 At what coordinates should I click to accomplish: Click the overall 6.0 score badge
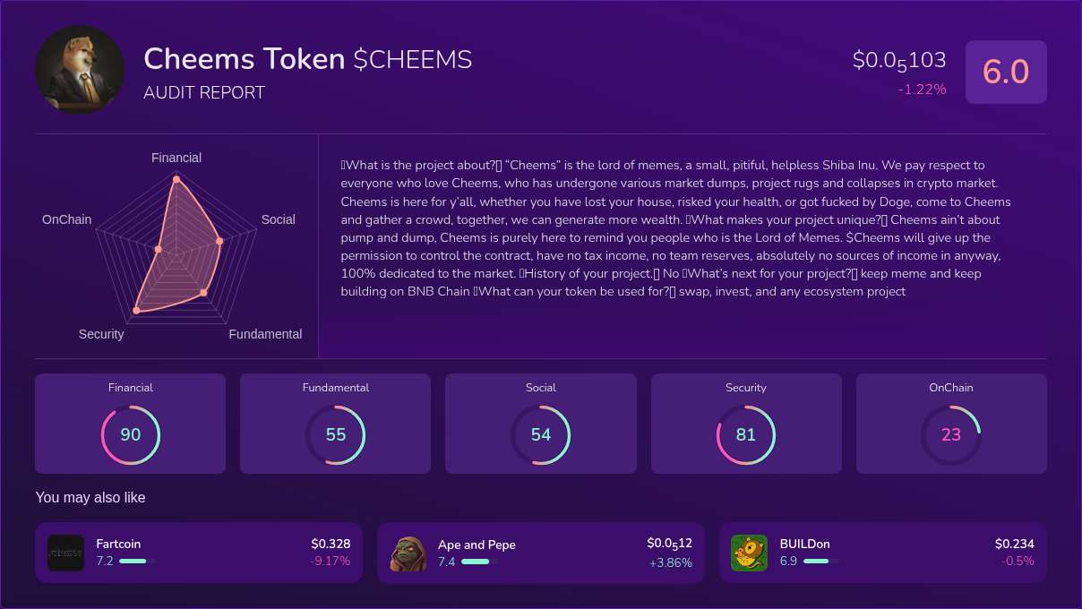(1006, 71)
